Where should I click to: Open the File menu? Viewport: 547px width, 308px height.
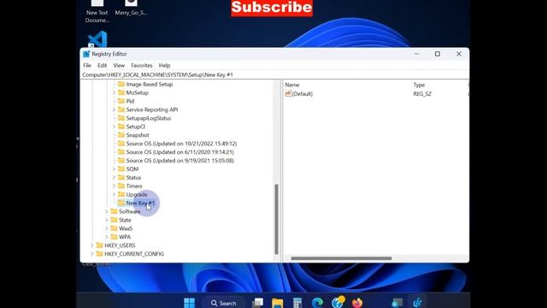pos(87,65)
